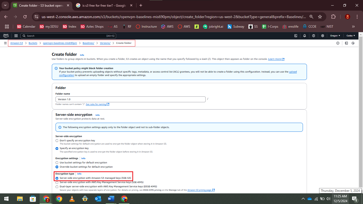The image size is (363, 204).
Task: Bookmark this page with the star
Action: (x=320, y=17)
